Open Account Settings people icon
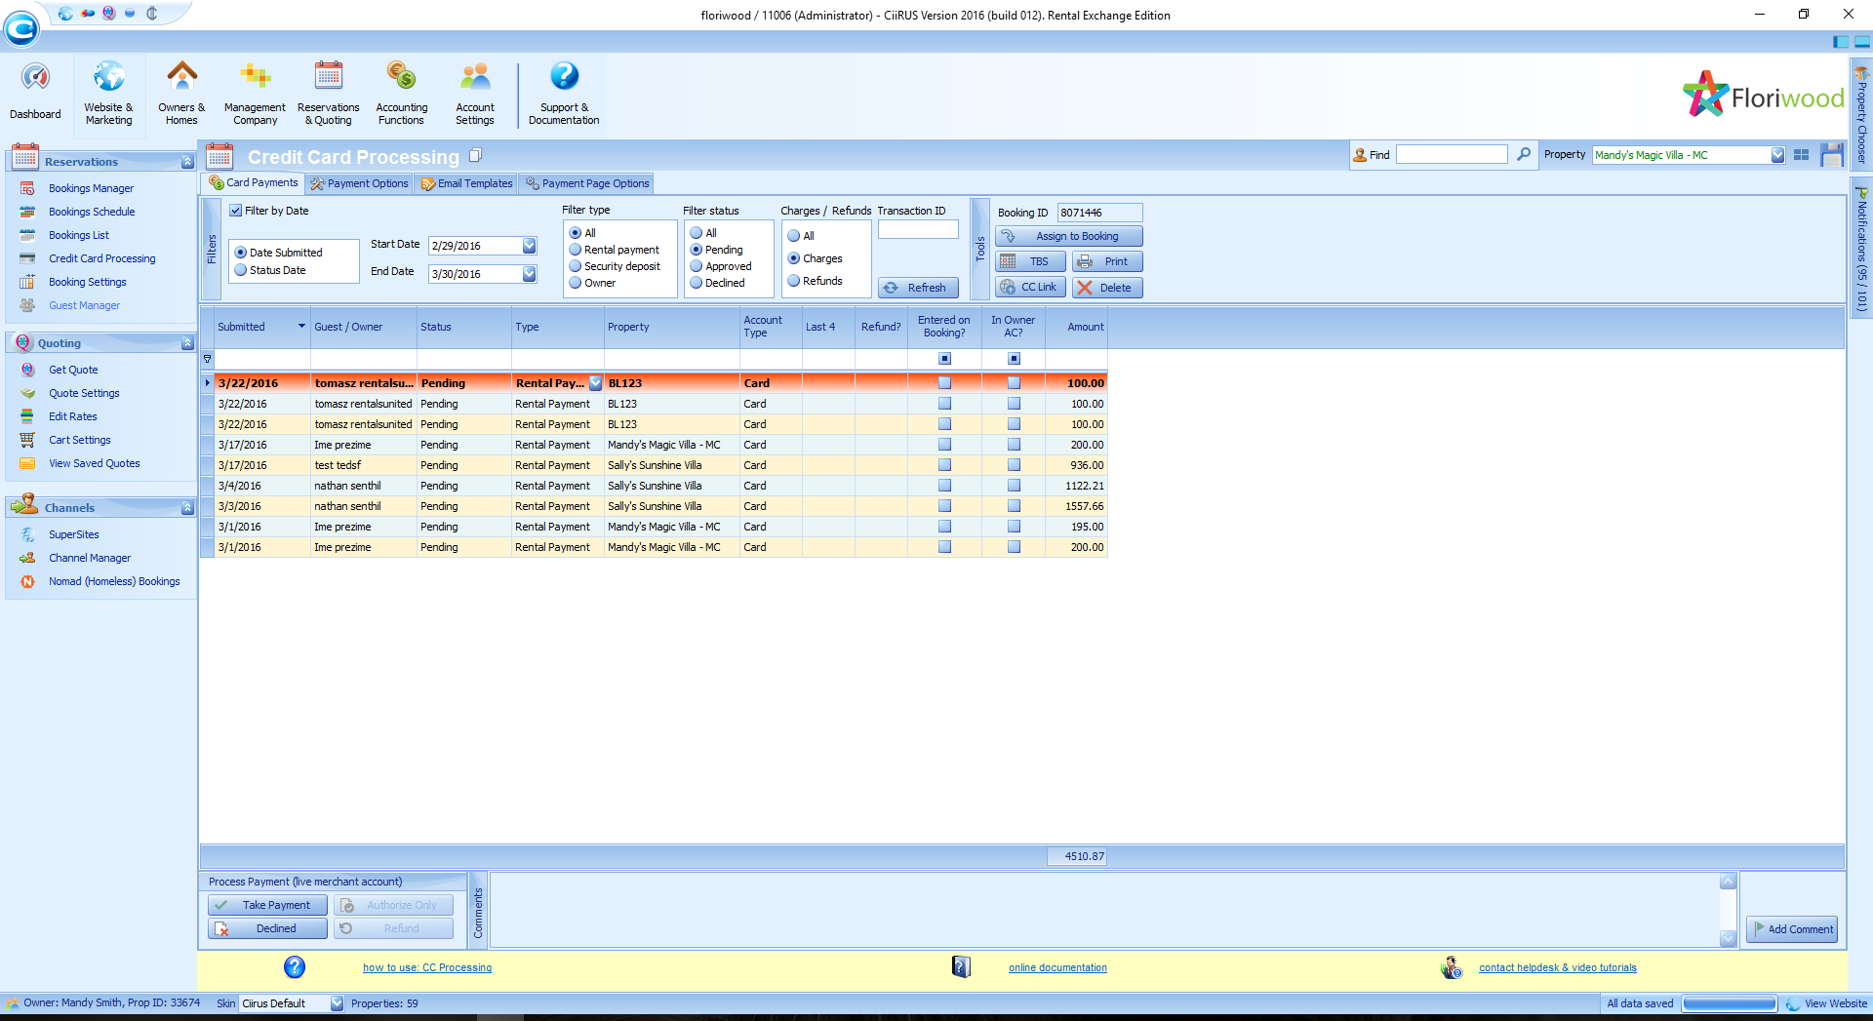 475,77
